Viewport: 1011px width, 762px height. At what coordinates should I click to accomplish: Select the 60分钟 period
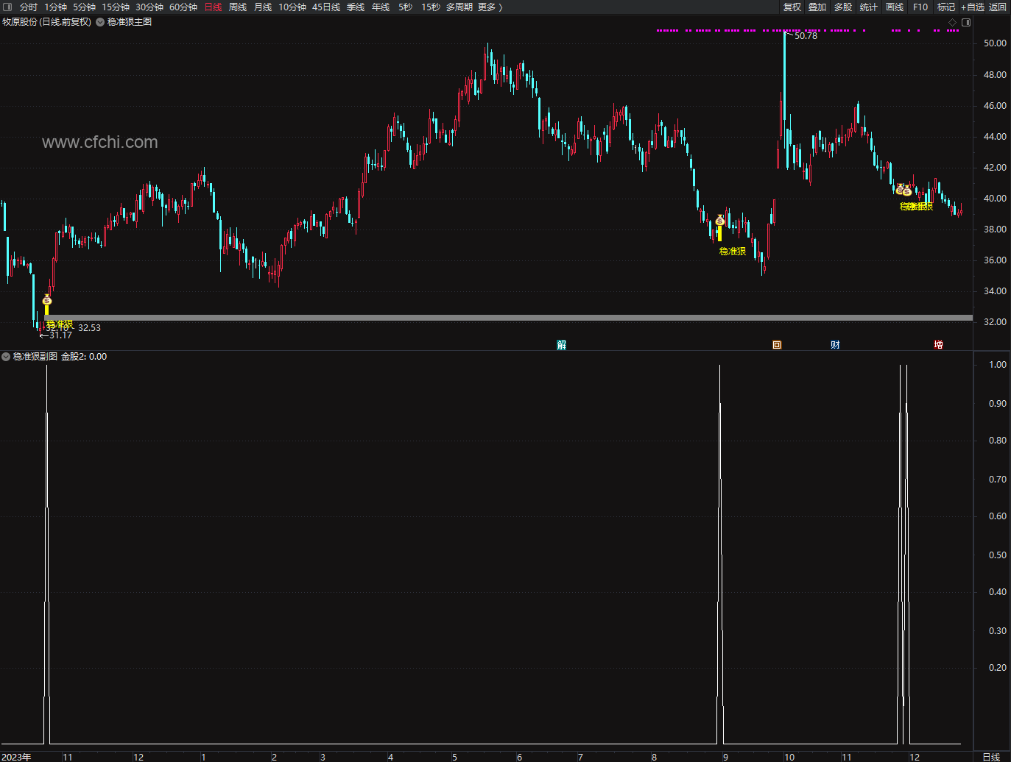pyautogui.click(x=183, y=7)
